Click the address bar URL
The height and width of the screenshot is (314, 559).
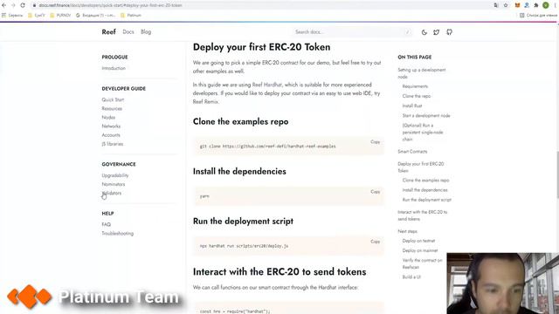click(x=111, y=5)
